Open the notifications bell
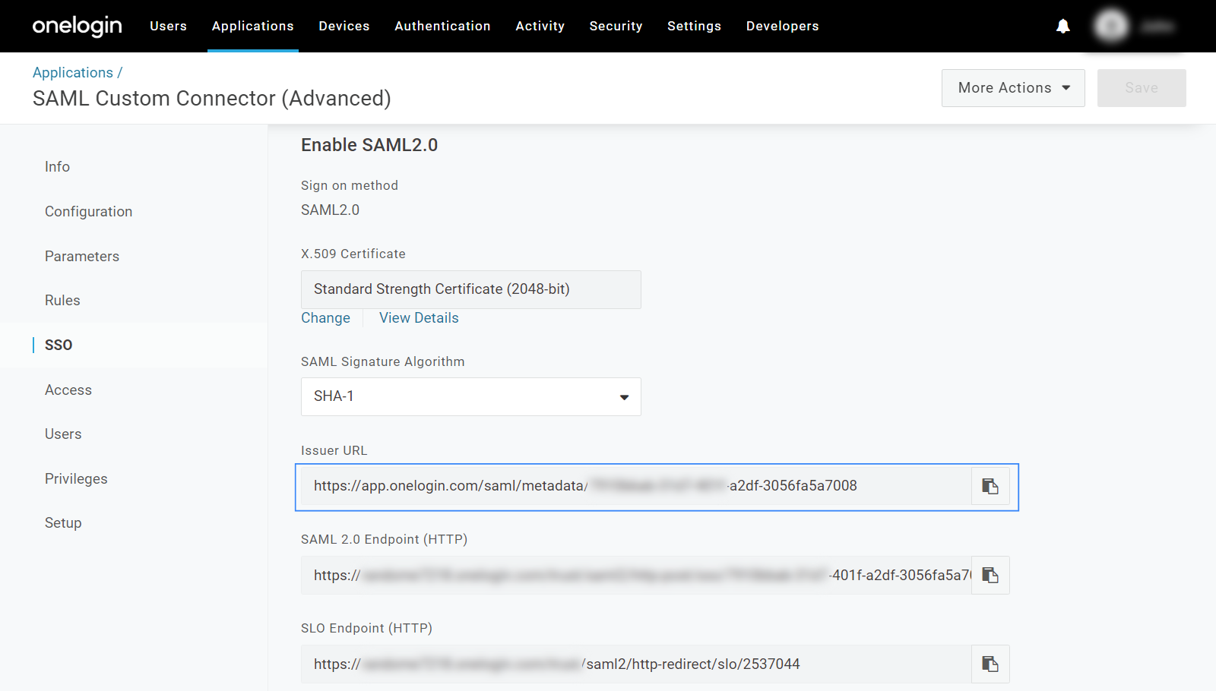 coord(1062,27)
